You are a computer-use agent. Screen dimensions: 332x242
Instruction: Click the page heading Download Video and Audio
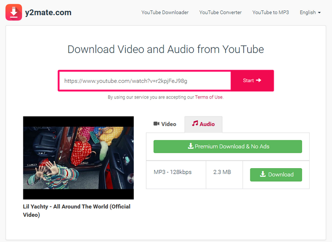(x=166, y=49)
